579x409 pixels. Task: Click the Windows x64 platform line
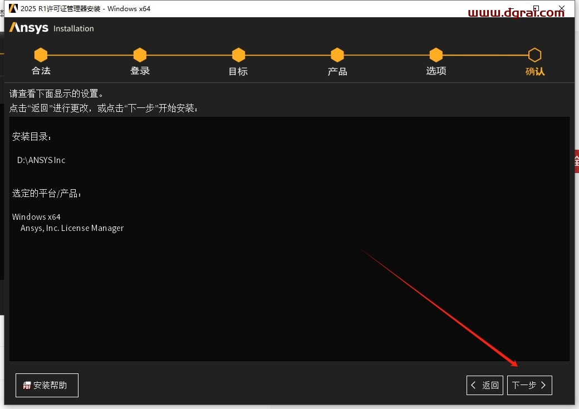[x=36, y=216]
